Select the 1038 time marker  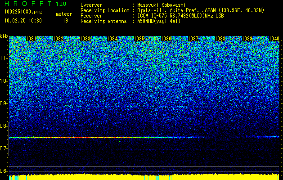click(x=220, y=39)
